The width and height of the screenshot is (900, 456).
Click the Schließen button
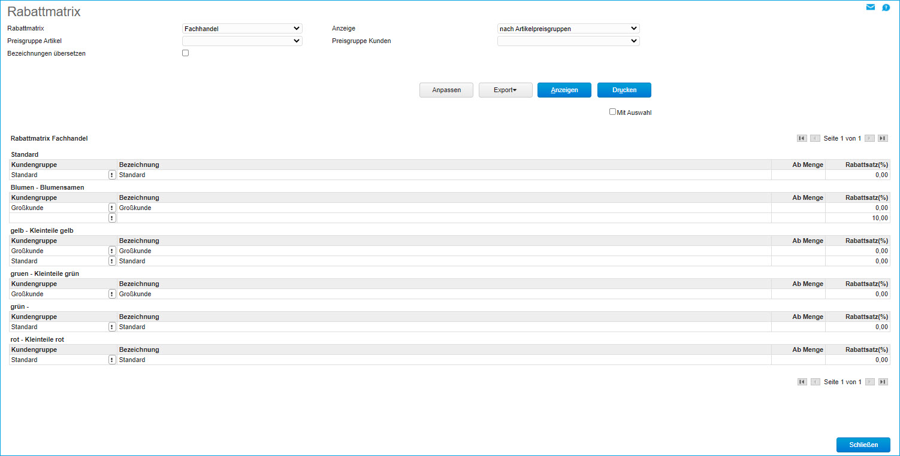[x=863, y=445]
